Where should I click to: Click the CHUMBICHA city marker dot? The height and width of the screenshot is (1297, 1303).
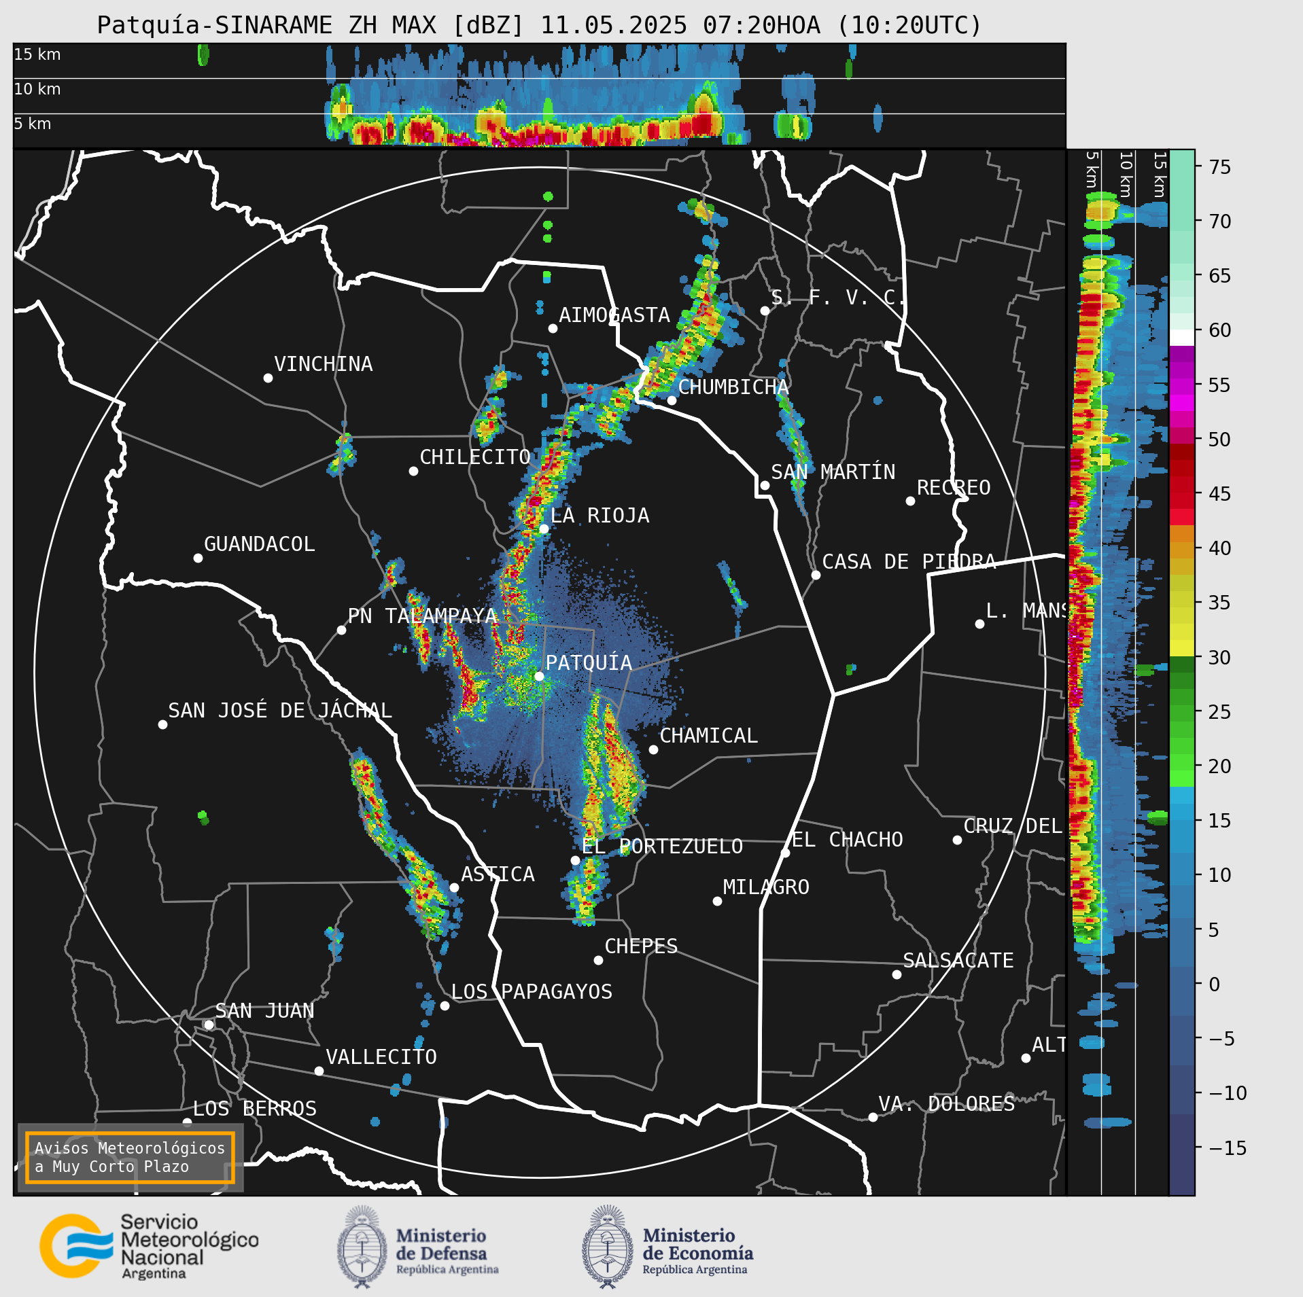click(672, 400)
